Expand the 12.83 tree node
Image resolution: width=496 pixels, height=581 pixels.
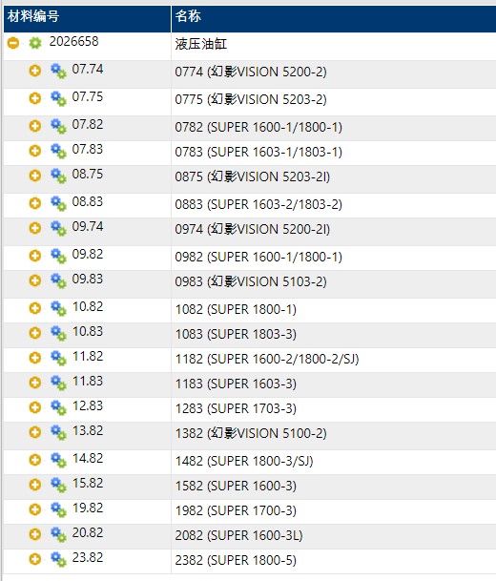coord(35,407)
